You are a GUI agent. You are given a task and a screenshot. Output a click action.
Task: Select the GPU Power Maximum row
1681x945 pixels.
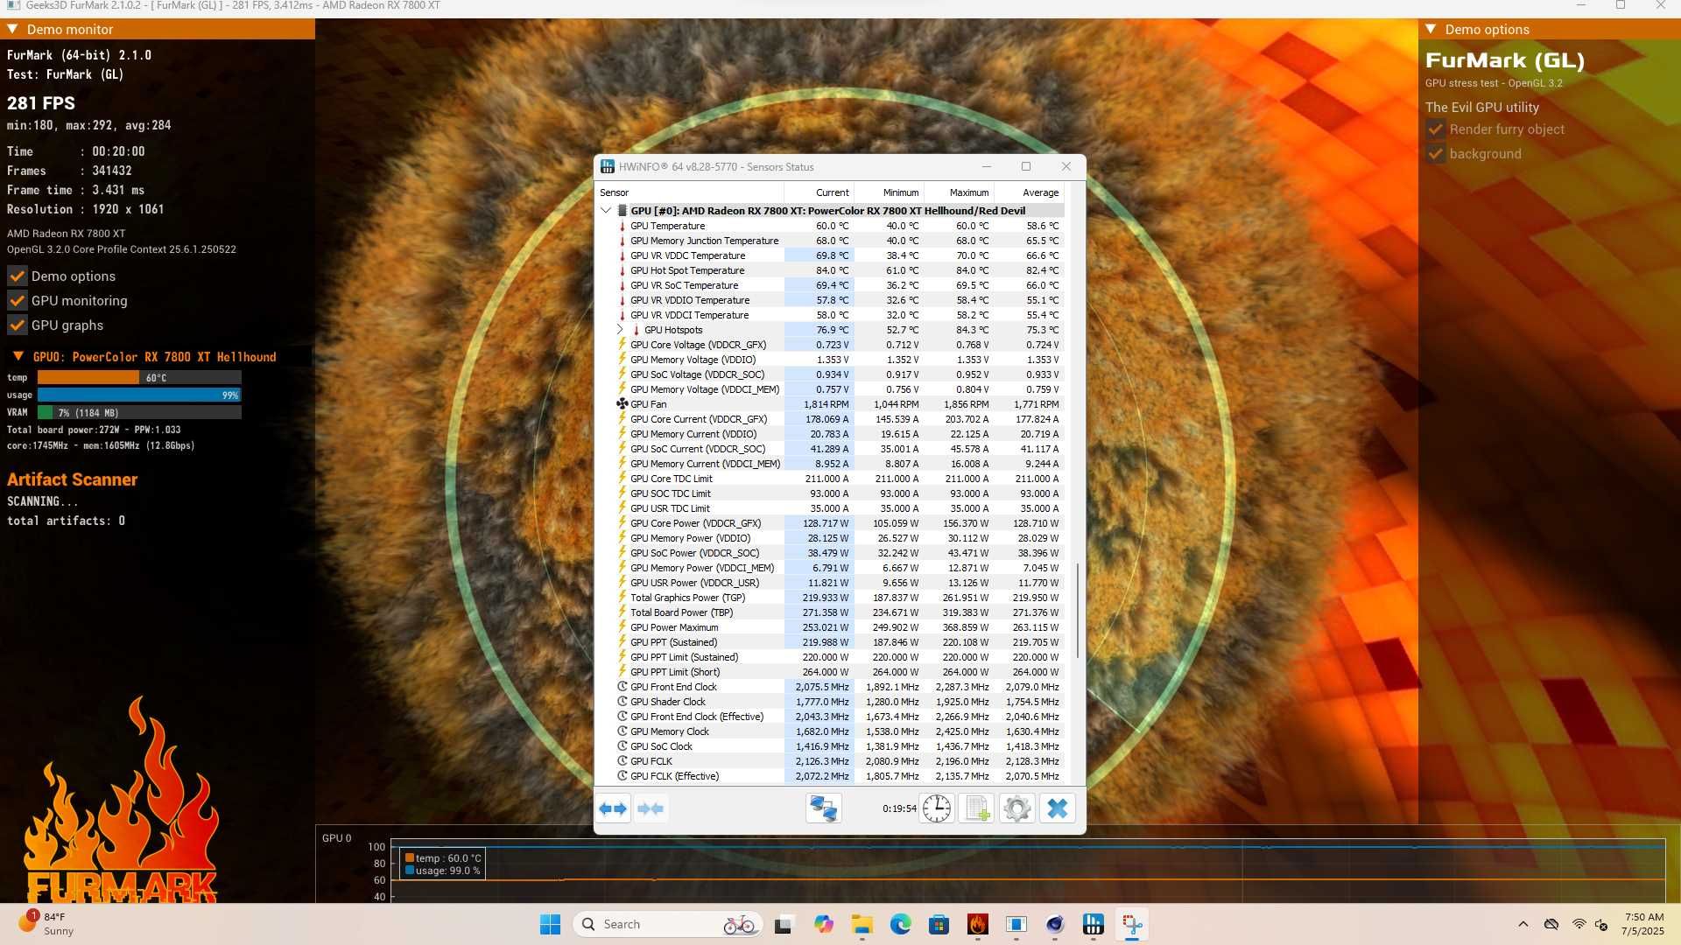click(x=830, y=627)
